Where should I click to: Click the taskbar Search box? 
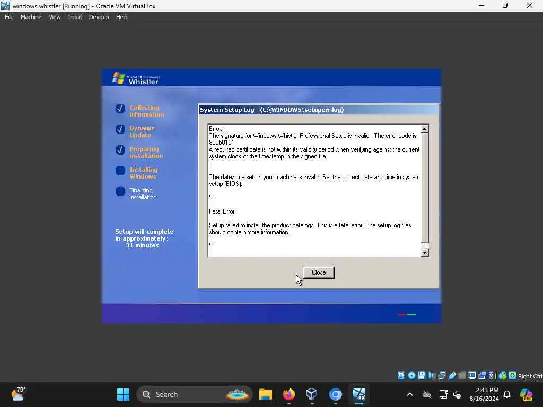(195, 394)
